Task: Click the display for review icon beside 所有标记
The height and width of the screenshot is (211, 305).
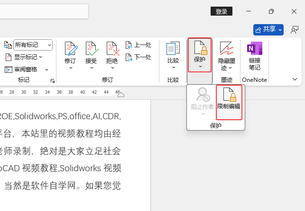Action: pos(8,45)
